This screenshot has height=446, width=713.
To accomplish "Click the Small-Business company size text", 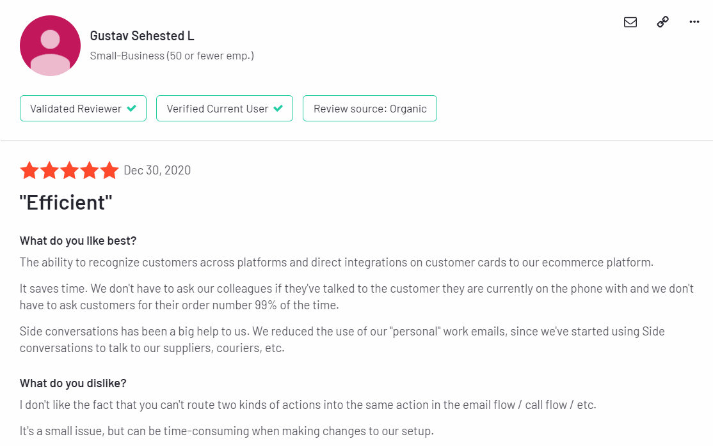I will 172,56.
